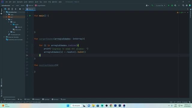Click the Select Opened File target icon
The width and height of the screenshot is (192, 108).
(x=9, y=9)
